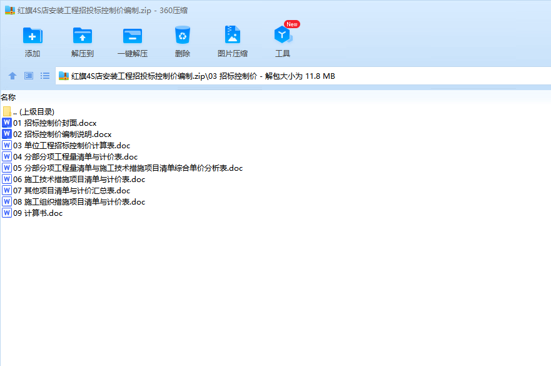Click the 添加 (Add) toolbar icon
This screenshot has width=551, height=366.
pos(33,36)
